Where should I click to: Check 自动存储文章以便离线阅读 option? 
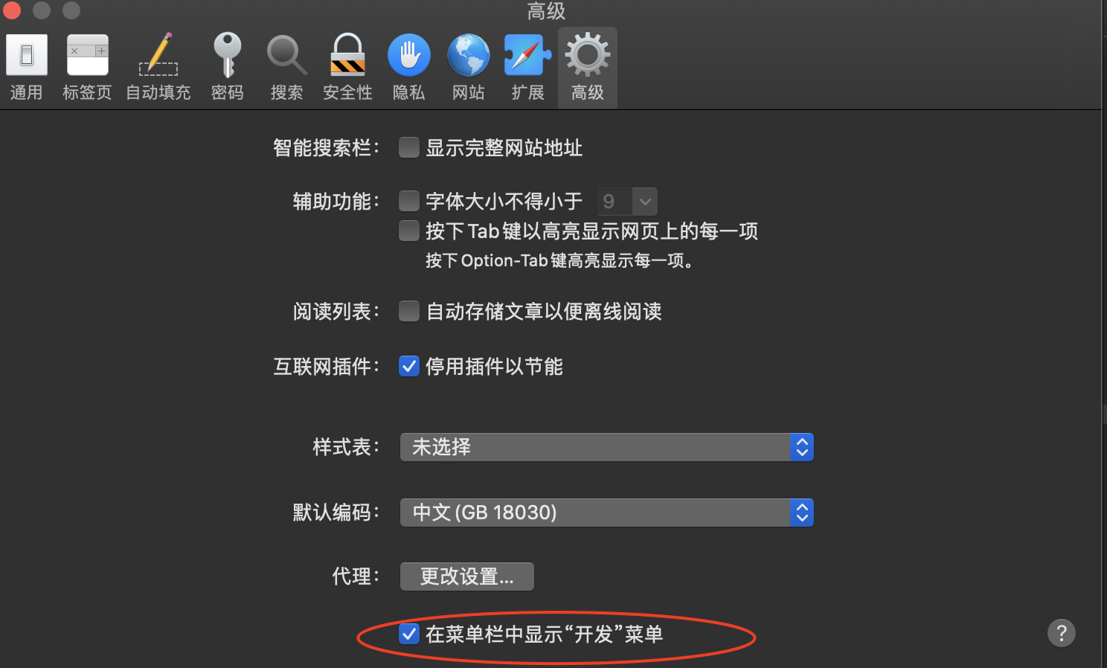409,311
